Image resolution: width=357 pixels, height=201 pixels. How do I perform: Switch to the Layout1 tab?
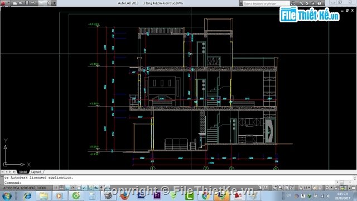pyautogui.click(x=36, y=172)
